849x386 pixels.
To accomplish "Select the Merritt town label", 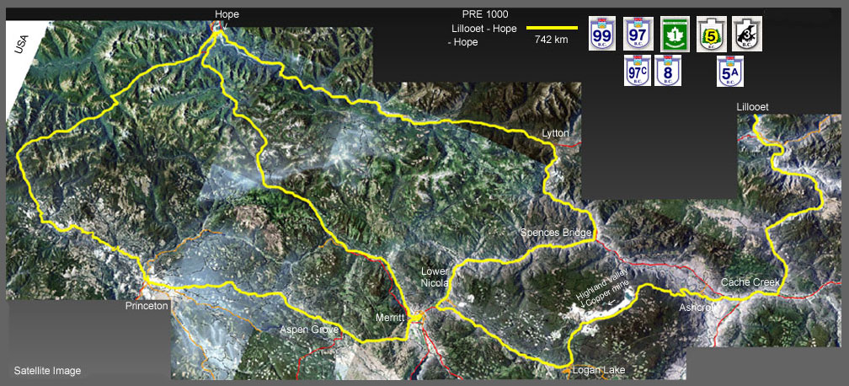I will pos(391,318).
